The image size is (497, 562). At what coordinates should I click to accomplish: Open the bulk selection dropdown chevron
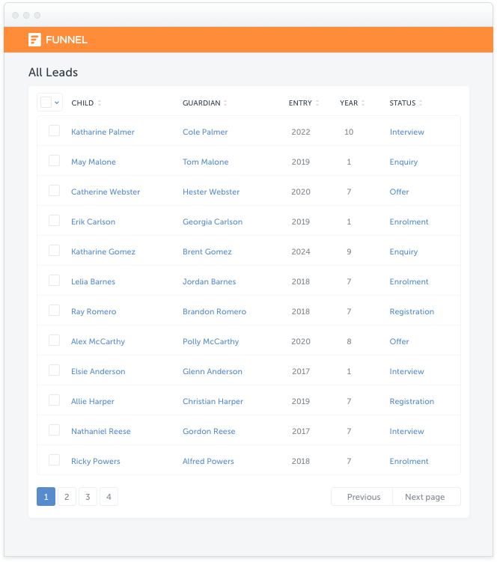click(57, 103)
